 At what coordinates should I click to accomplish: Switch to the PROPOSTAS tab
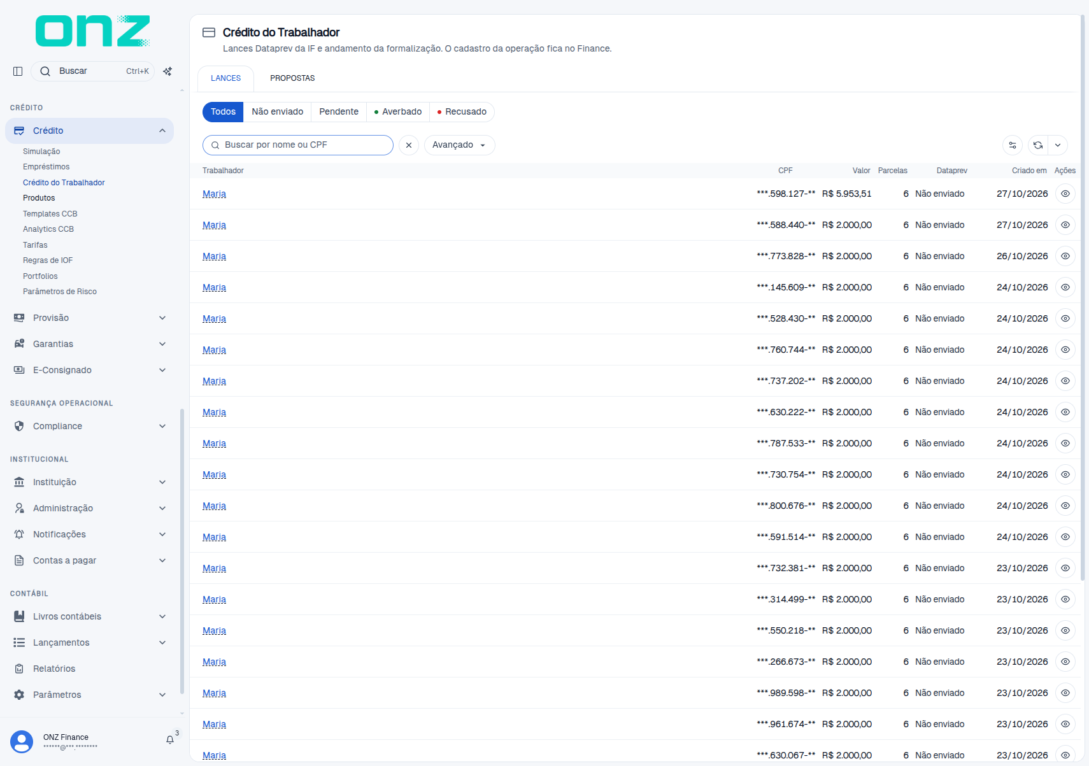(292, 78)
